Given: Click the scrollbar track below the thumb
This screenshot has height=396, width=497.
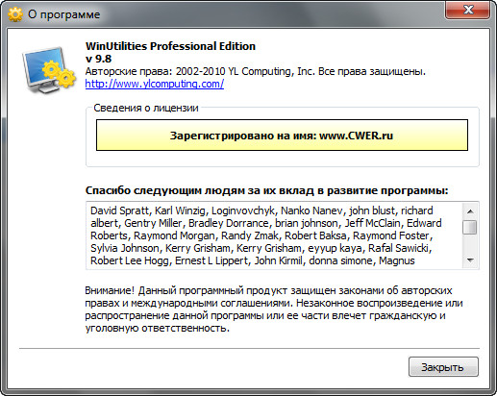Looking at the screenshot, I should tap(470, 244).
